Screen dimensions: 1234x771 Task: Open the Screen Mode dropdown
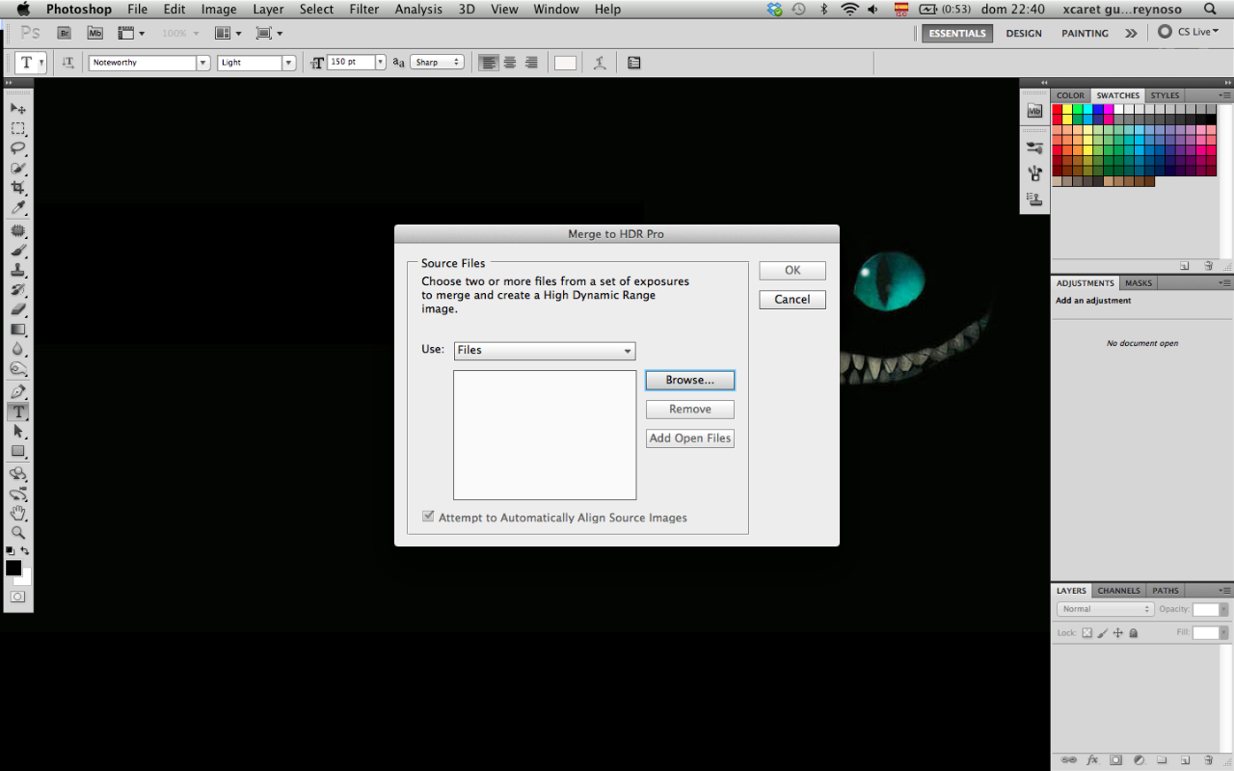[x=269, y=33]
